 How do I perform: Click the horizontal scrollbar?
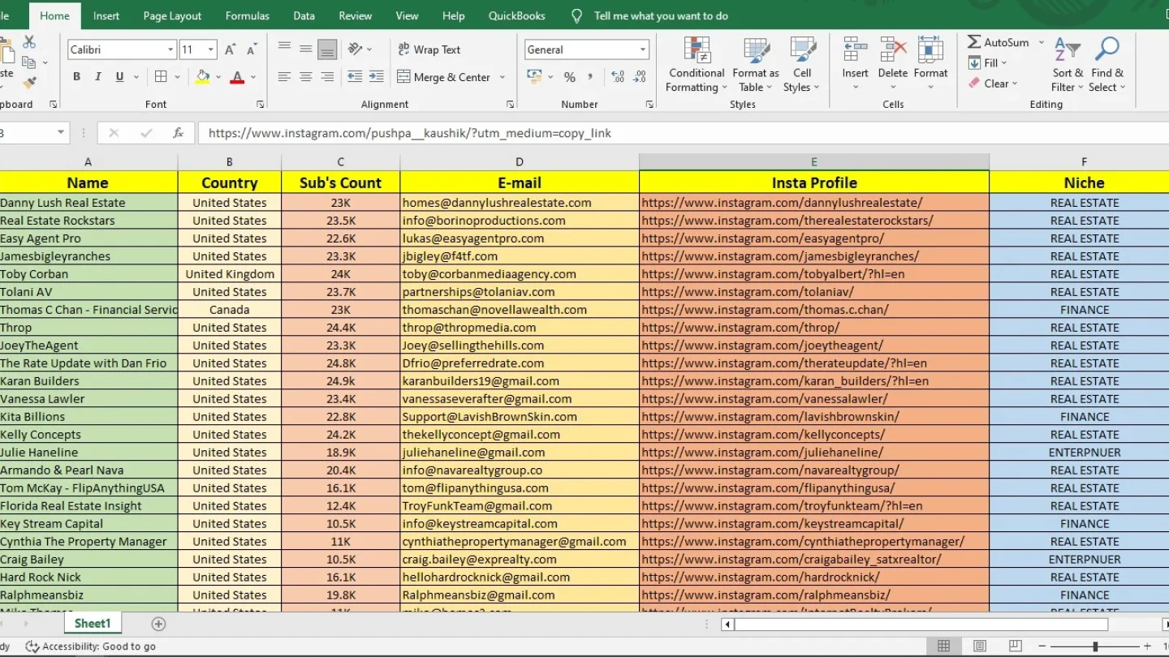(921, 625)
